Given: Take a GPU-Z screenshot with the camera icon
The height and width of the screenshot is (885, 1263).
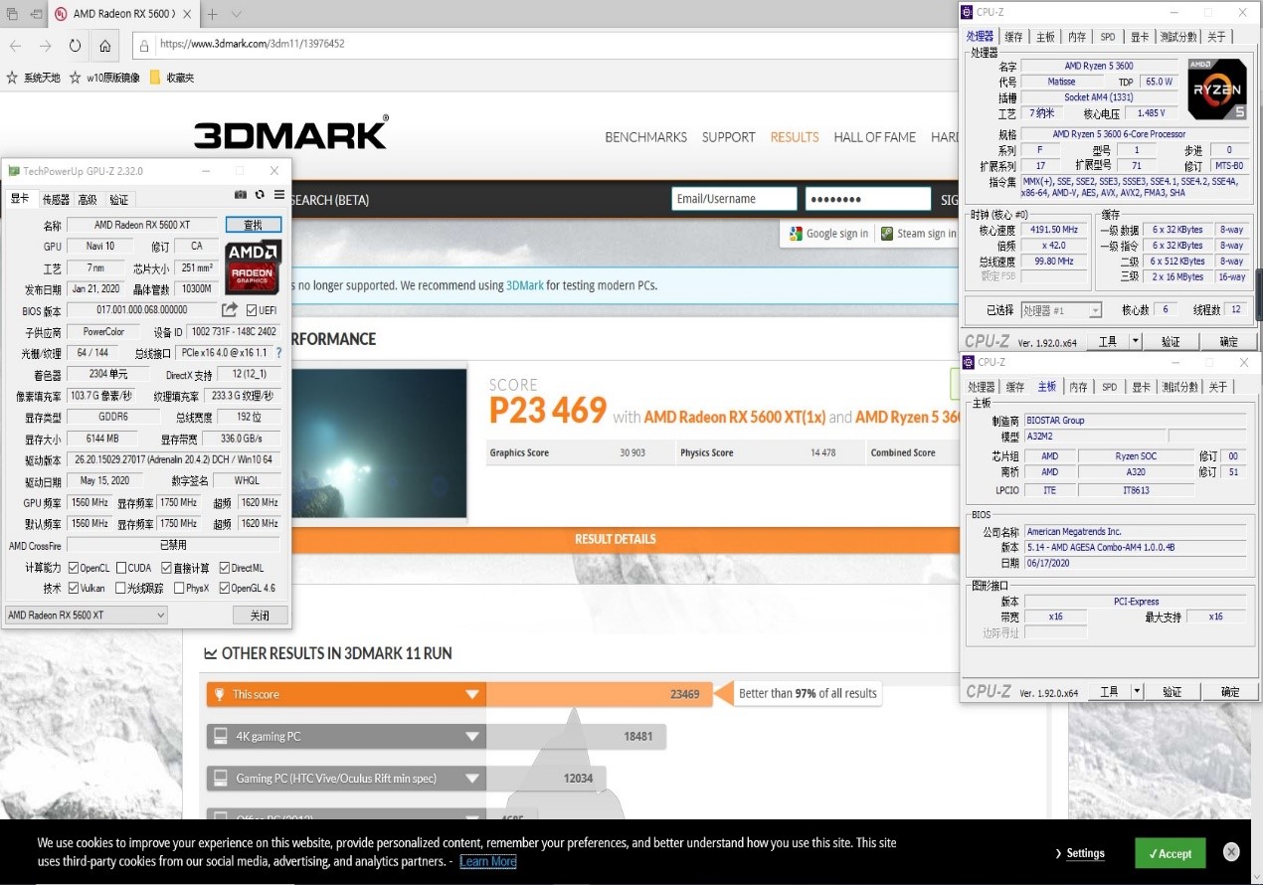Looking at the screenshot, I should coord(241,195).
